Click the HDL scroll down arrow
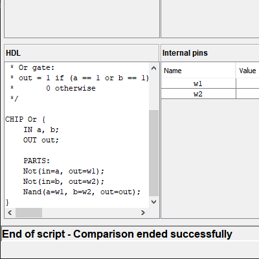The height and width of the screenshot is (259, 259). (x=153, y=202)
